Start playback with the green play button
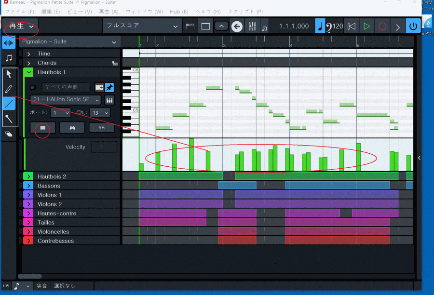Screen dimensions: 434x295 pos(366,27)
